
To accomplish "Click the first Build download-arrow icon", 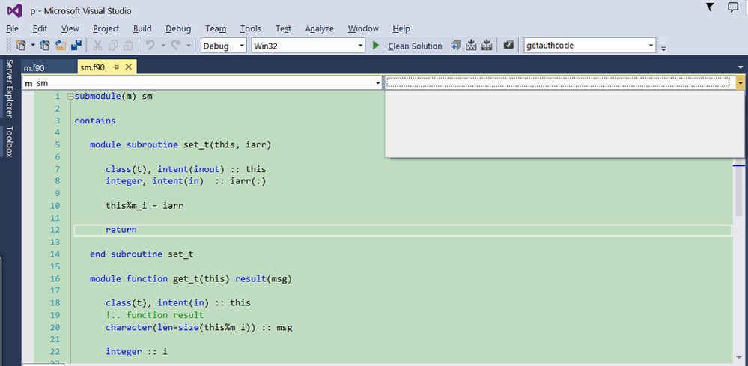I will [471, 45].
